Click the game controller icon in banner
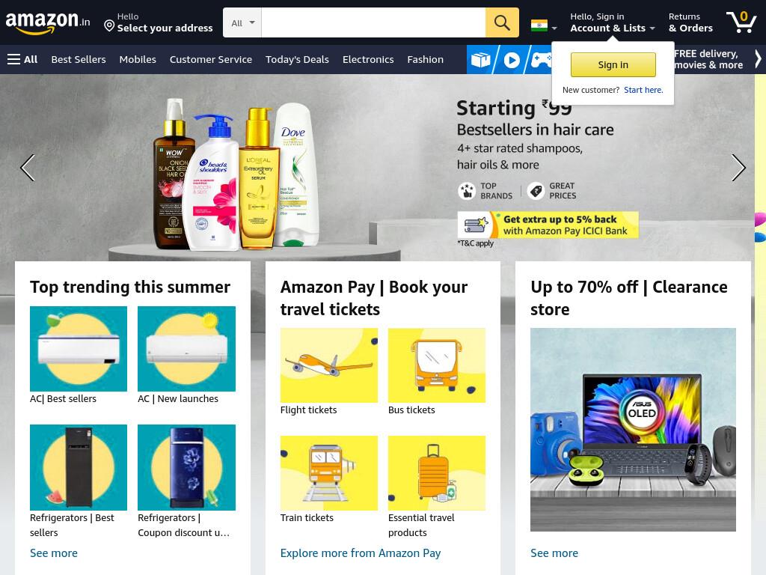Image resolution: width=766 pixels, height=575 pixels. tap(542, 60)
